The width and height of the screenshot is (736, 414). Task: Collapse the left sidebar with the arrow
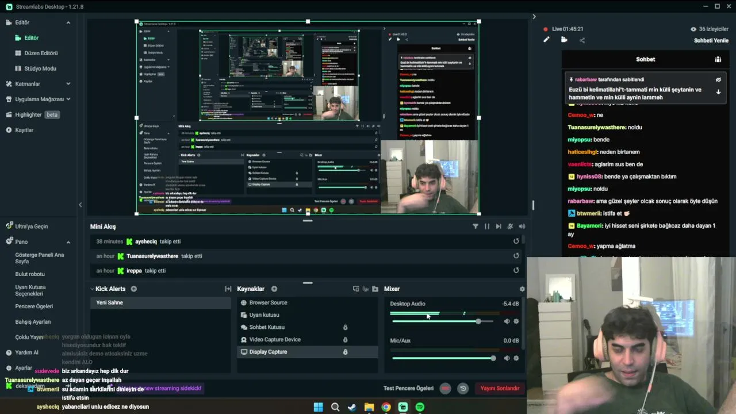pos(80,205)
